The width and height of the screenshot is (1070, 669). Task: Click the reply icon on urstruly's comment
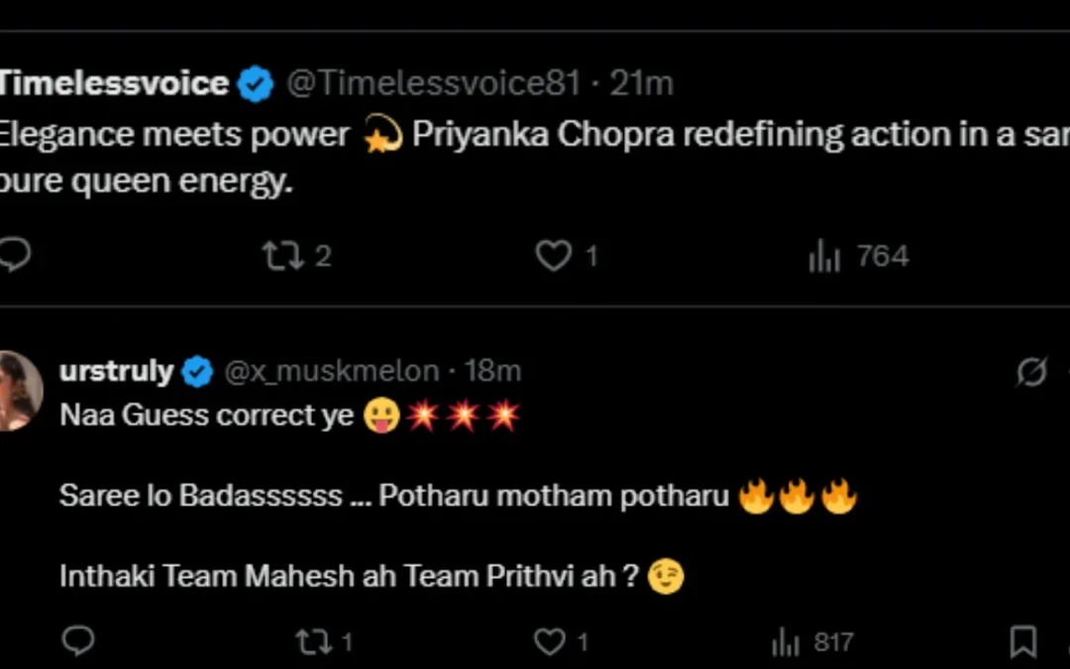[78, 641]
